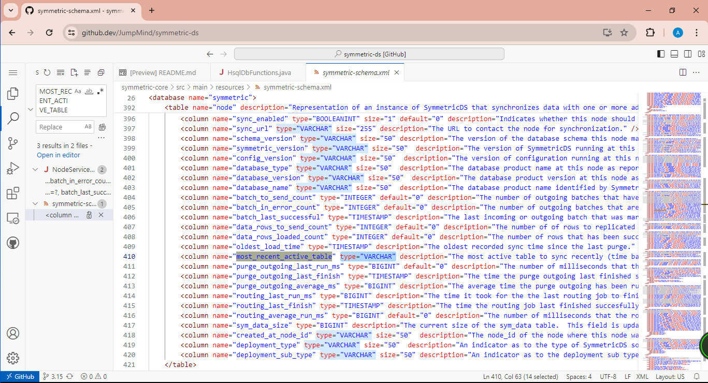Enable Use Regular Expression search option
Image resolution: width=708 pixels, height=383 pixels.
[100, 91]
